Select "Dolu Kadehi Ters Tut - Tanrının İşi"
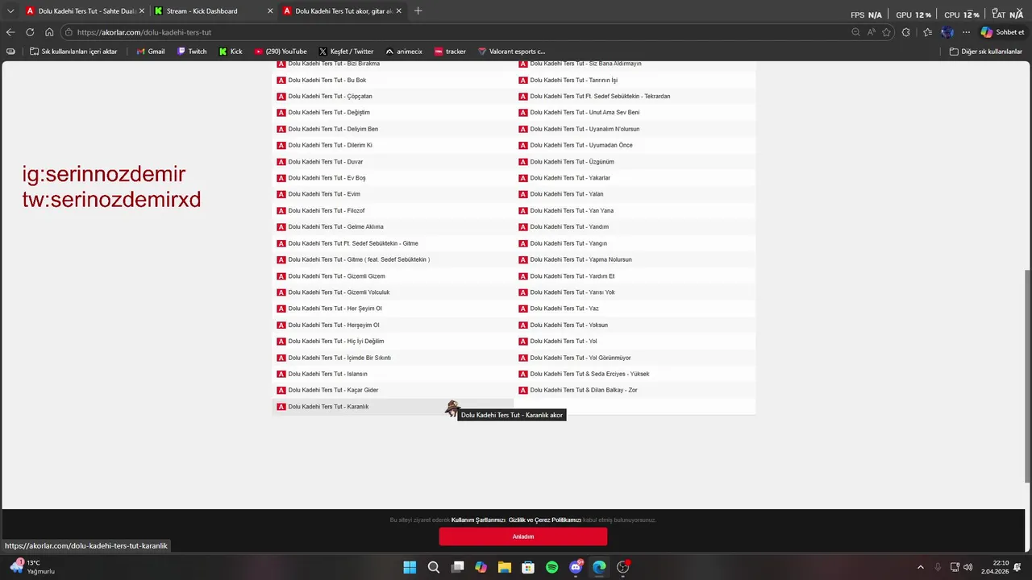The width and height of the screenshot is (1032, 580). coord(573,81)
